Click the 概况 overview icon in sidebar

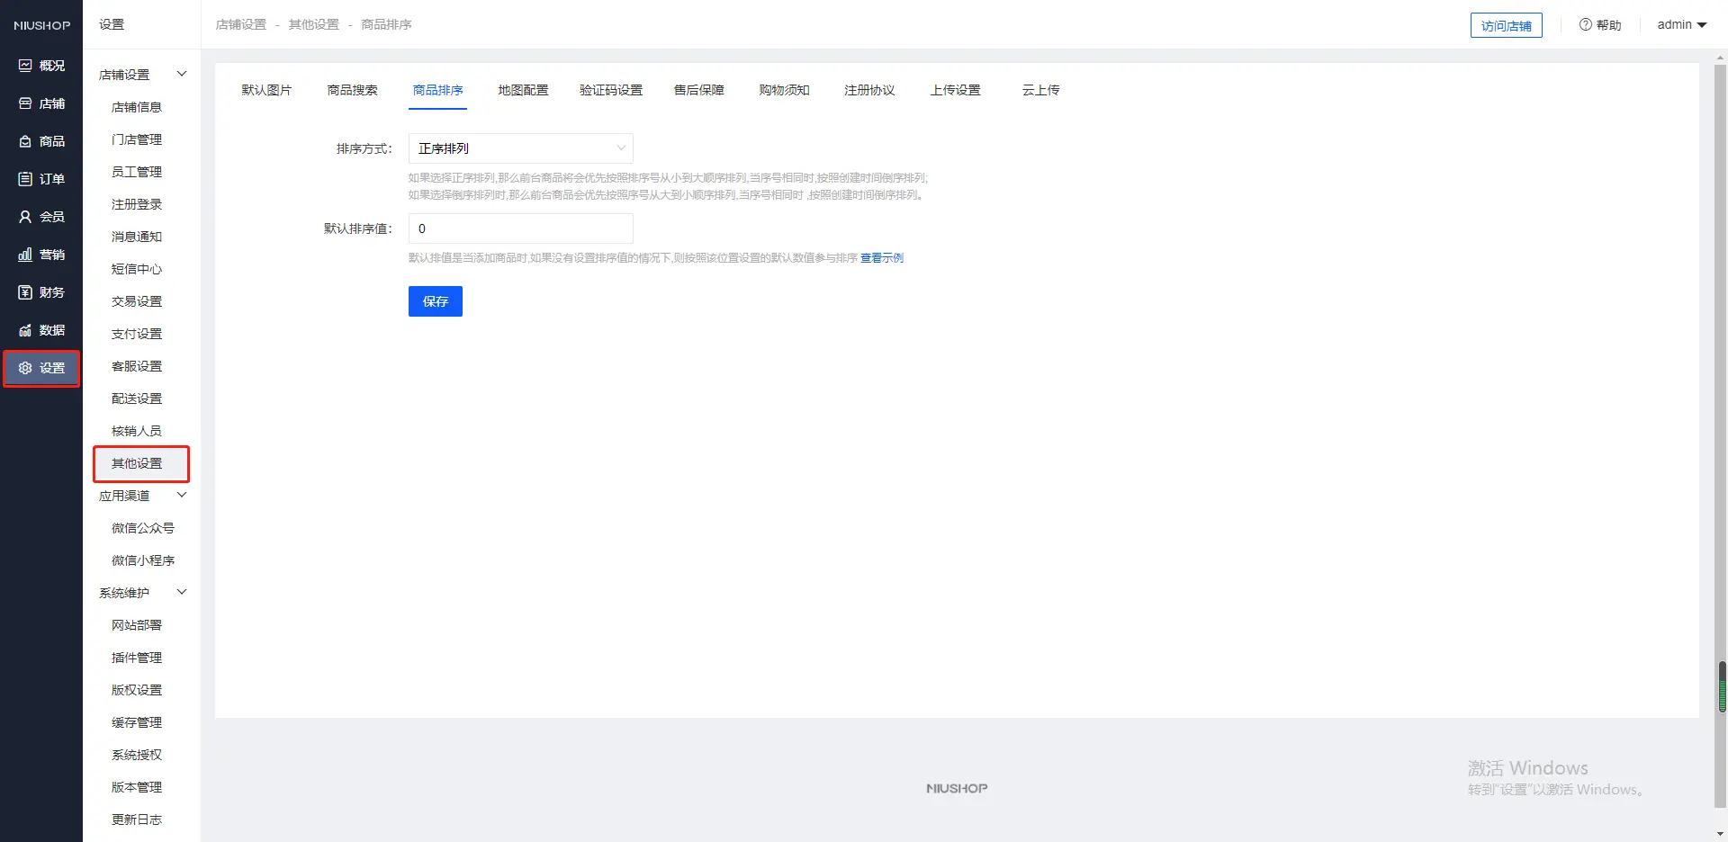[x=25, y=66]
